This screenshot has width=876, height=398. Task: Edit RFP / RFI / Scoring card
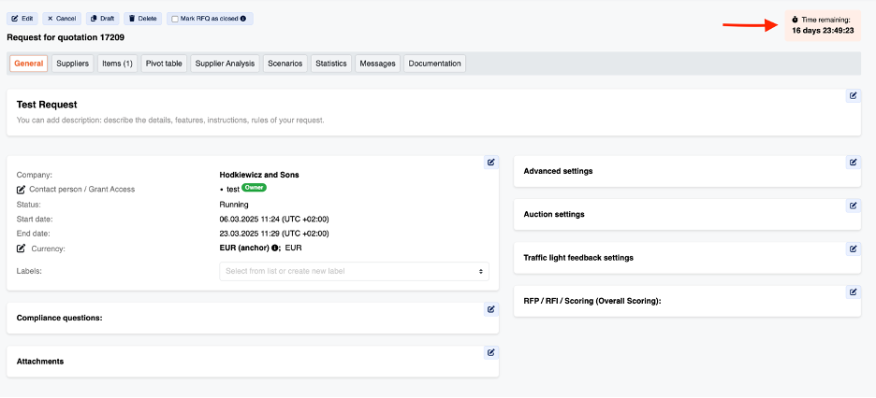[x=854, y=292]
